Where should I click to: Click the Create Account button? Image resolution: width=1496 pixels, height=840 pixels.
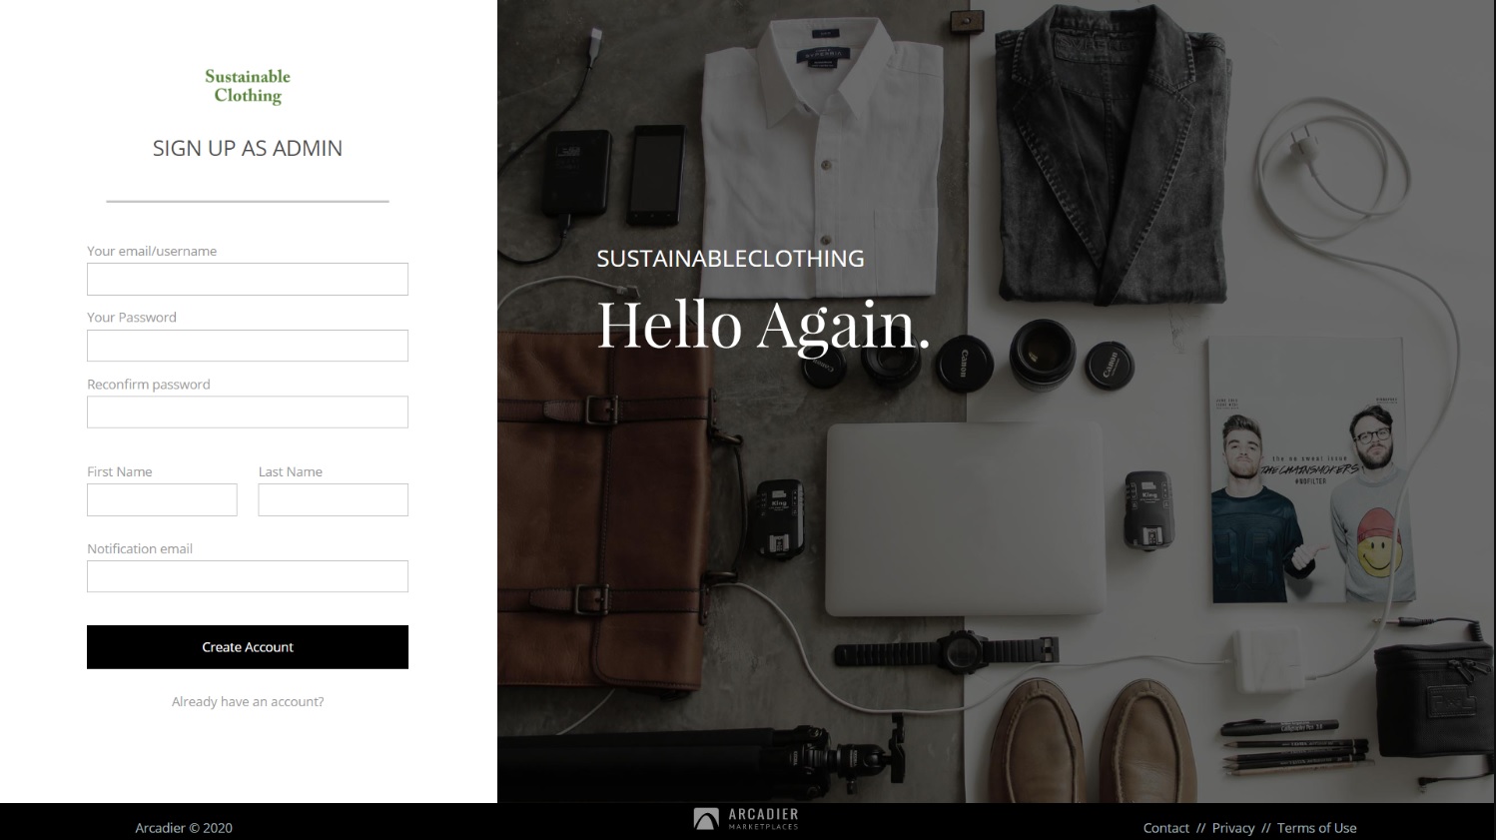click(x=248, y=647)
